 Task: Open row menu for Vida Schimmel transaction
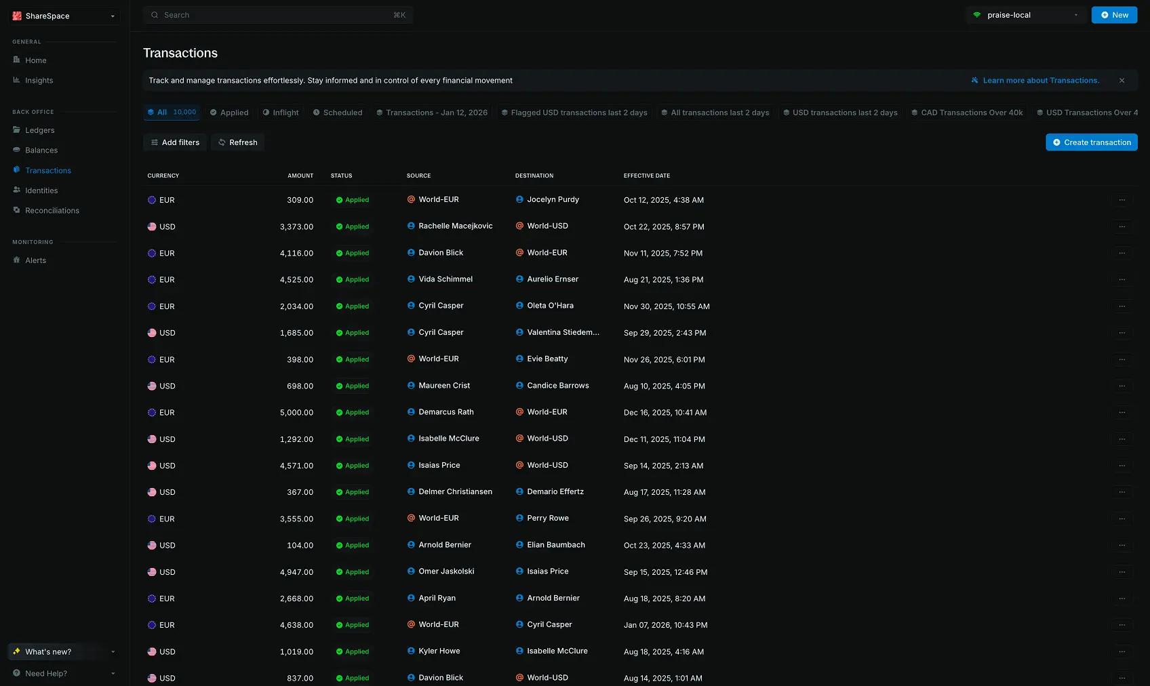coord(1122,279)
